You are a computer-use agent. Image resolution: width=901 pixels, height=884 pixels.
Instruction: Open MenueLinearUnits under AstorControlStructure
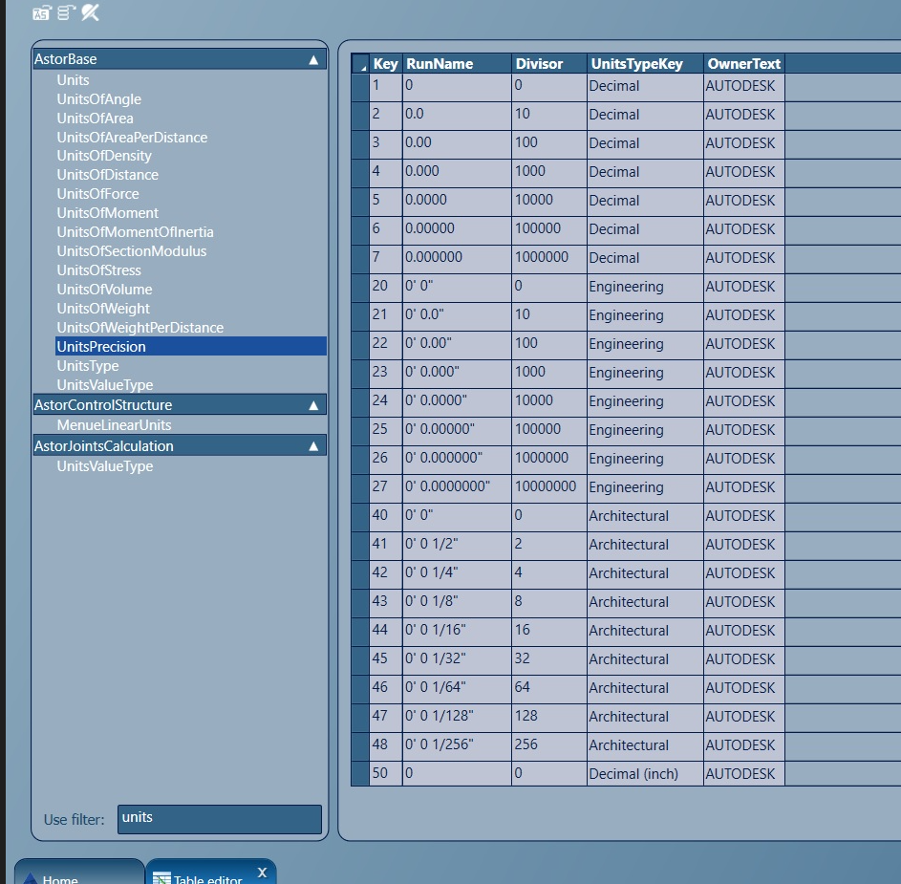116,424
